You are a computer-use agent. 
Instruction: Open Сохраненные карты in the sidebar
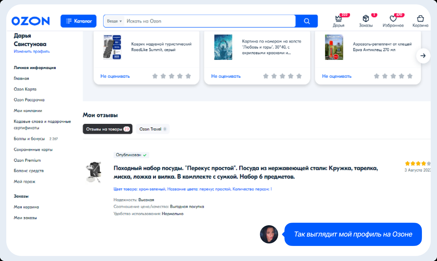[x=33, y=150]
